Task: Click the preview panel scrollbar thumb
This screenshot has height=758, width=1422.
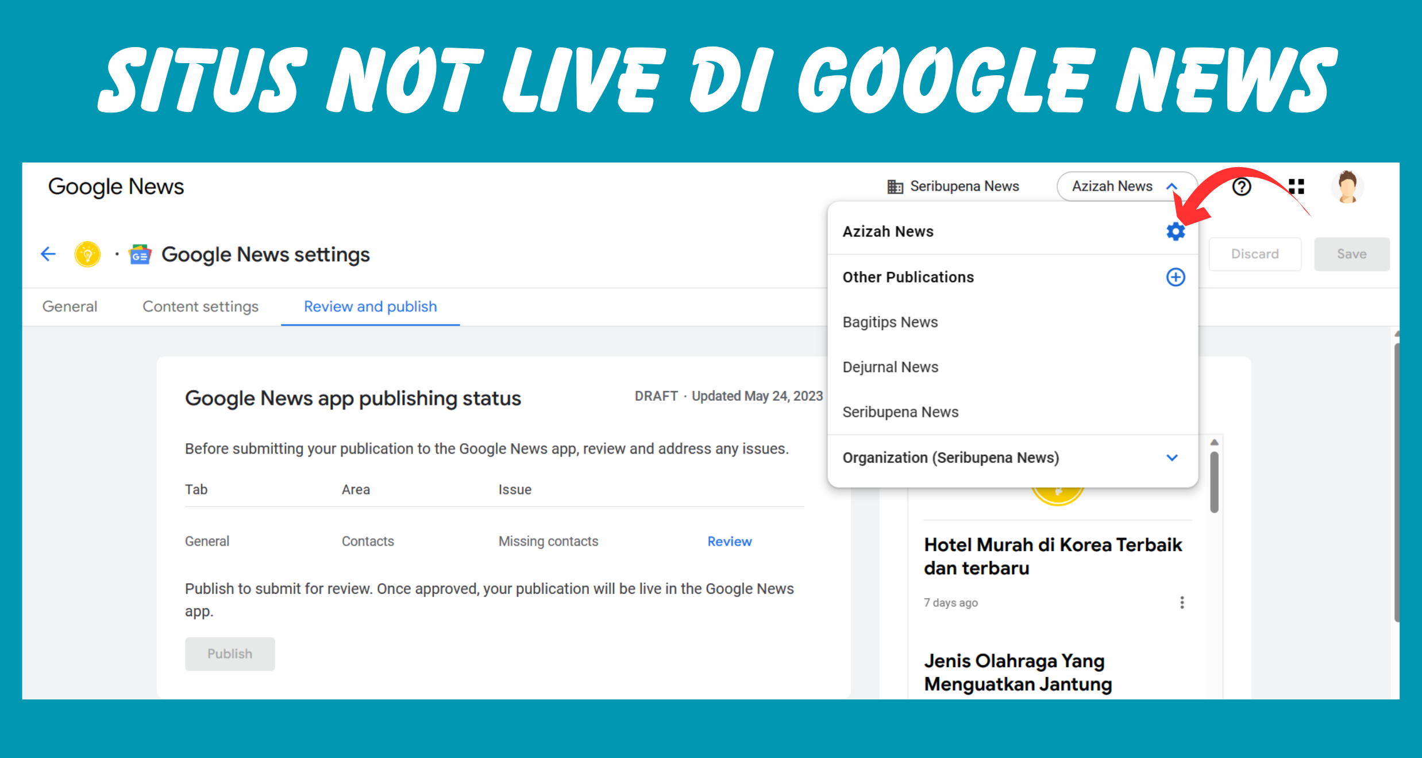Action: tap(1214, 482)
